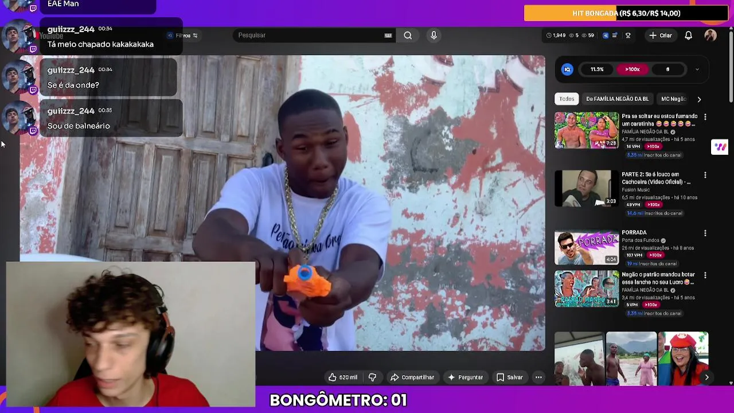Screen dimensions: 734x413
Task: Click the HIT BONGADA donation progress bar
Action: (x=626, y=13)
